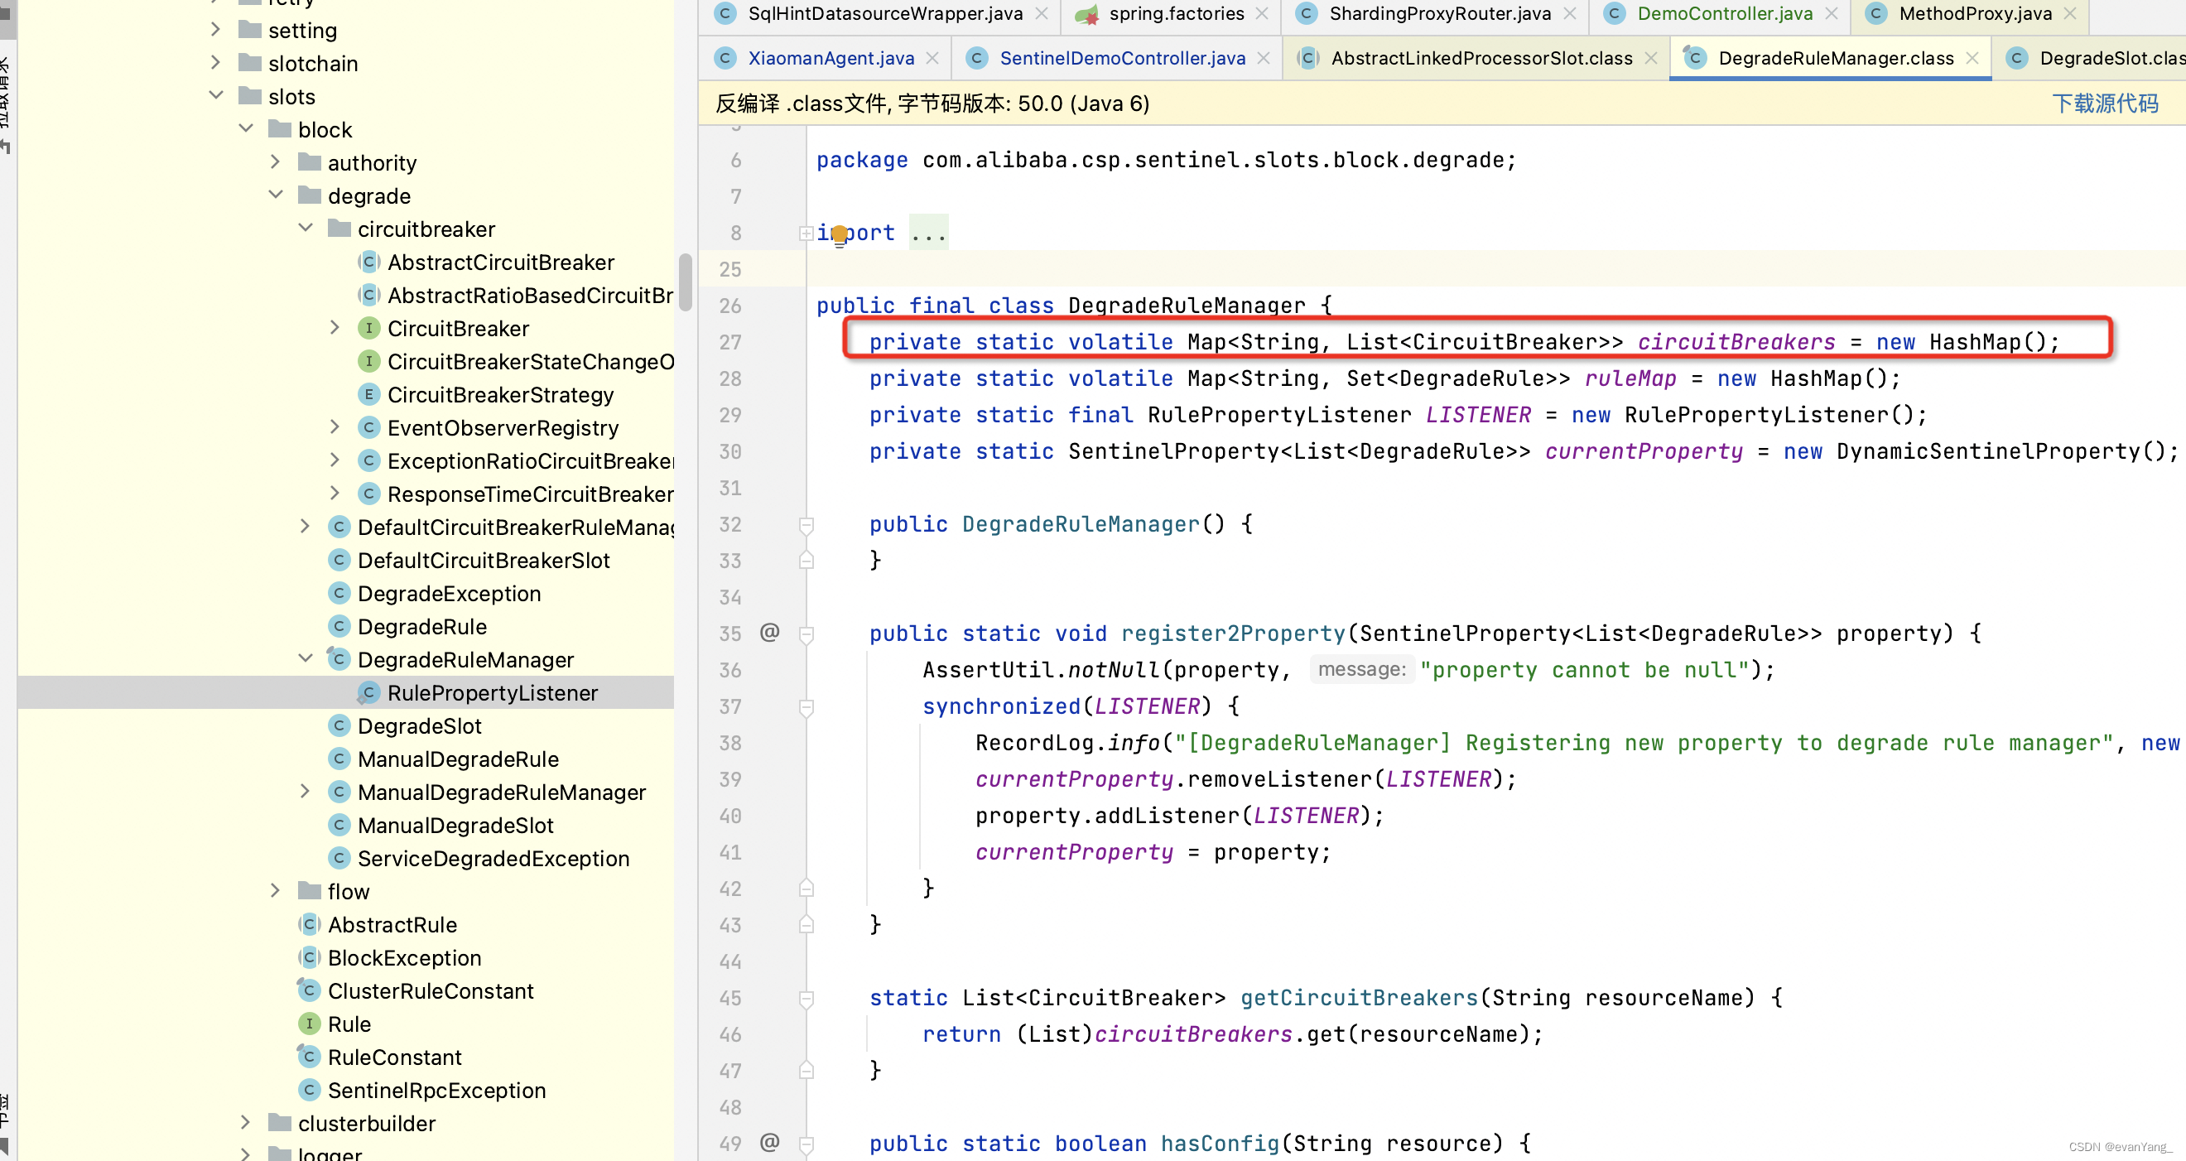Collapse the DegradeRuleManager class node
This screenshot has height=1161, width=2186.
point(306,658)
